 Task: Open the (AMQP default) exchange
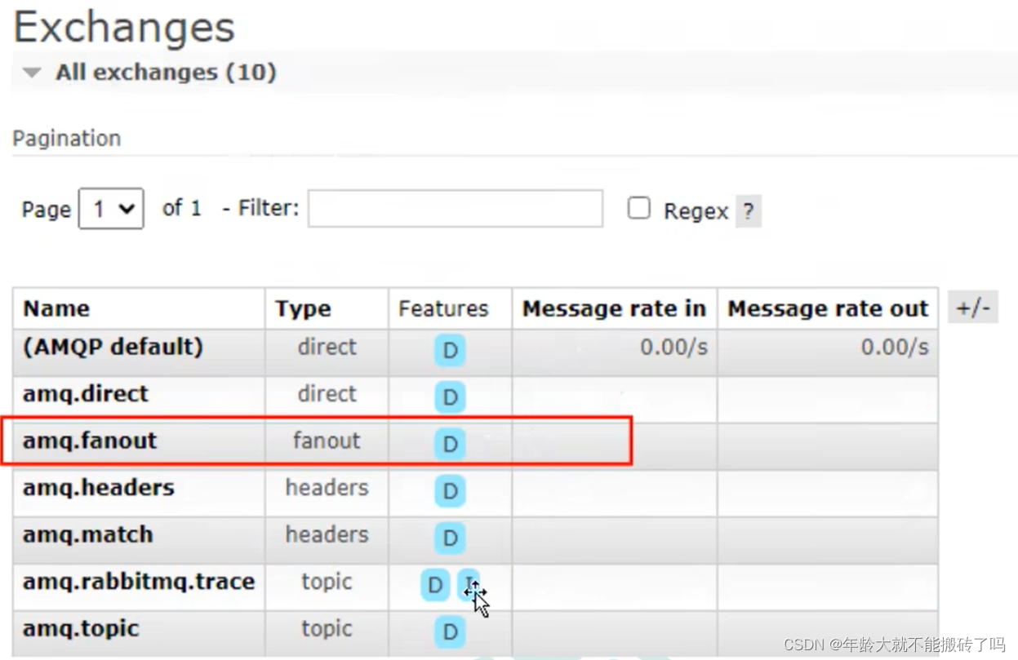[x=113, y=348]
